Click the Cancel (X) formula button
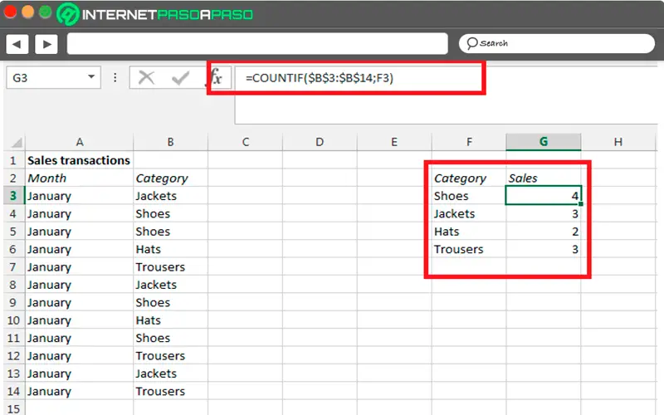 147,77
